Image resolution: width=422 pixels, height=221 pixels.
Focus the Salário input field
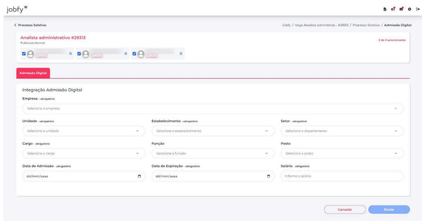click(x=342, y=176)
